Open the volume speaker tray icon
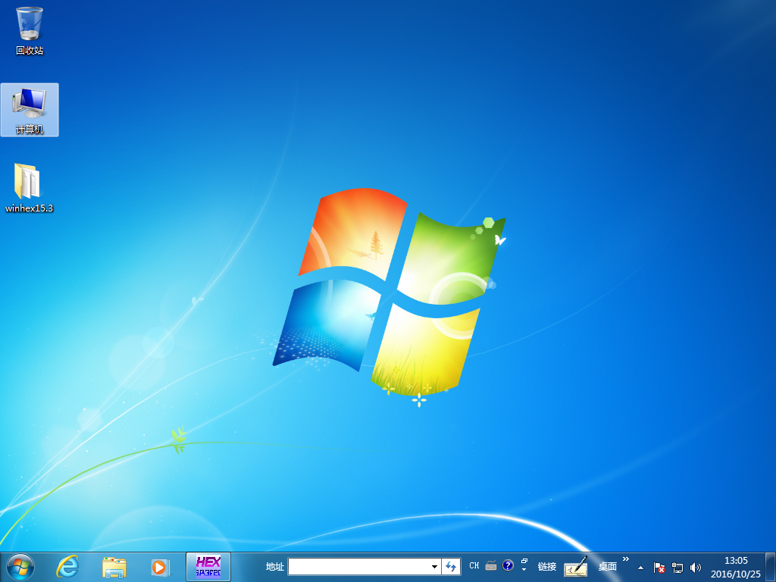 pos(696,568)
